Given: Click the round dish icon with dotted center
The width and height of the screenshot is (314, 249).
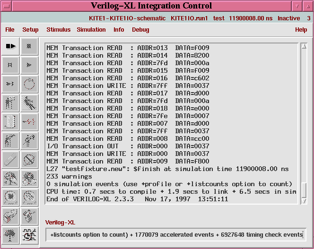Looking at the screenshot, I should click(29, 197).
